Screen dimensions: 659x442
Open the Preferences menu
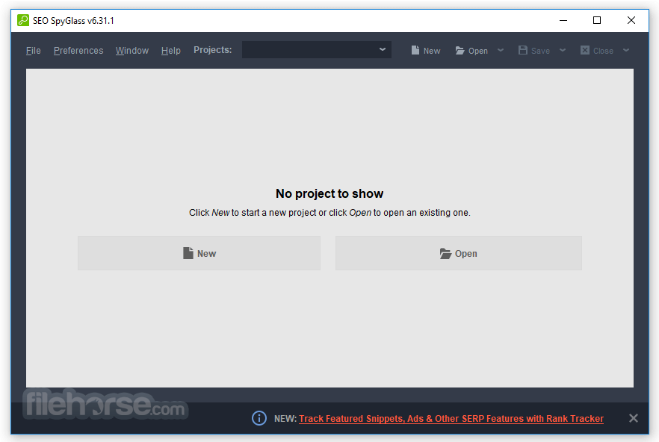[x=78, y=51]
